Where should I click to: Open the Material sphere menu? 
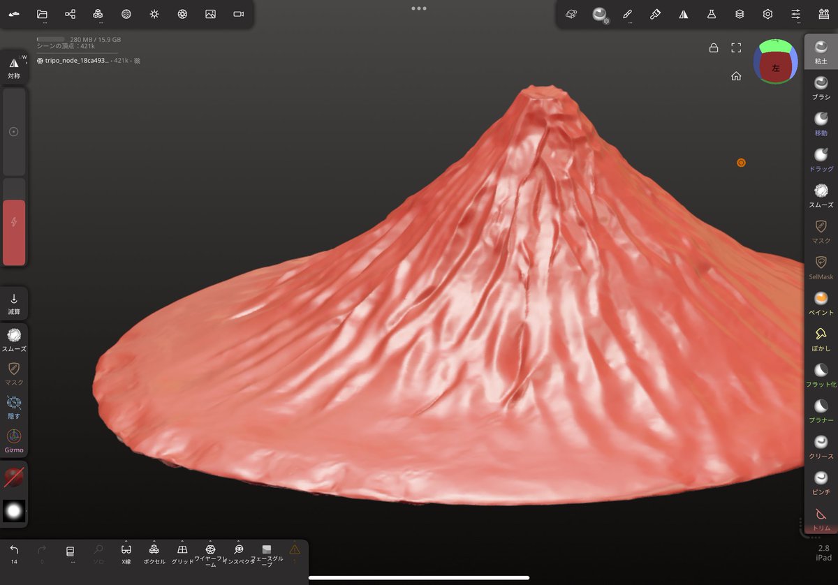pos(126,14)
